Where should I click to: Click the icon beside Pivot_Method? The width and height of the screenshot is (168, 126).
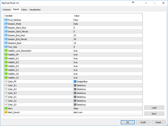click(6, 20)
